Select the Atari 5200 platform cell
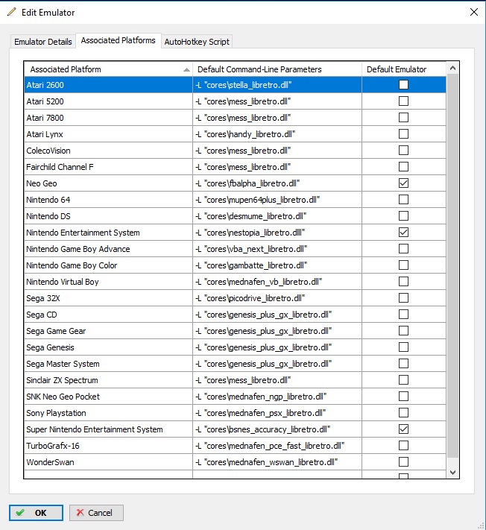This screenshot has height=530, width=486. (x=108, y=101)
